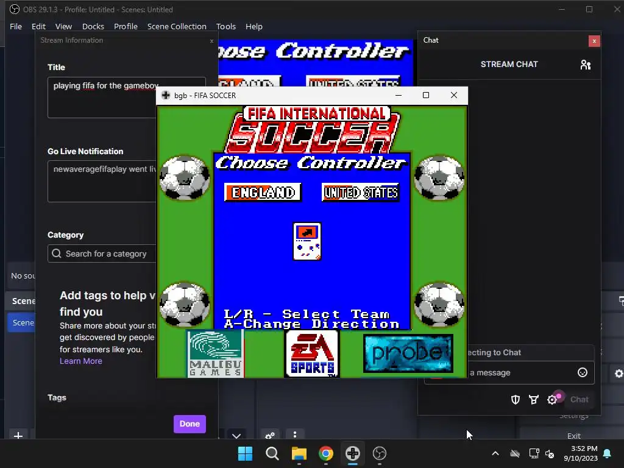Screen dimensions: 624x468
Task: Open chat settings gear icon
Action: pos(552,400)
